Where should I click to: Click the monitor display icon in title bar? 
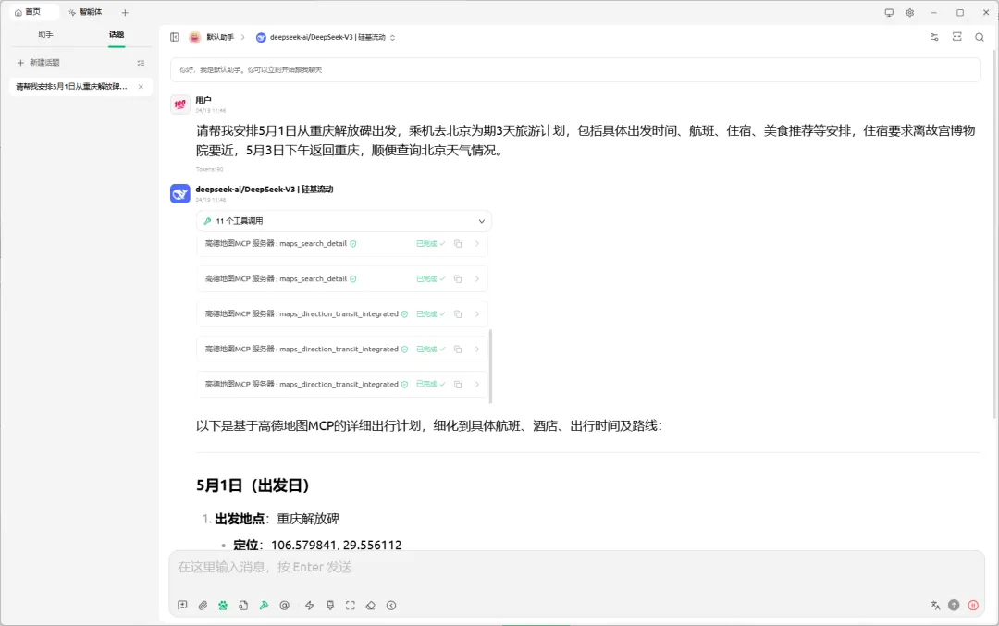click(889, 12)
